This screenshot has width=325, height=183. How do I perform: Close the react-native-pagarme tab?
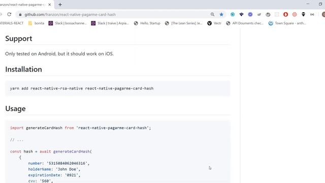(x=50, y=5)
